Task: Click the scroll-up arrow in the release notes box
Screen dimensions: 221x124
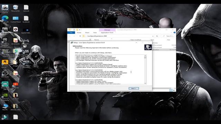Action: (x=145, y=56)
